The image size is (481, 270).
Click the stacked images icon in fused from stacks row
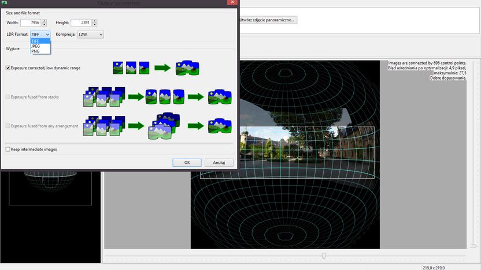point(104,97)
